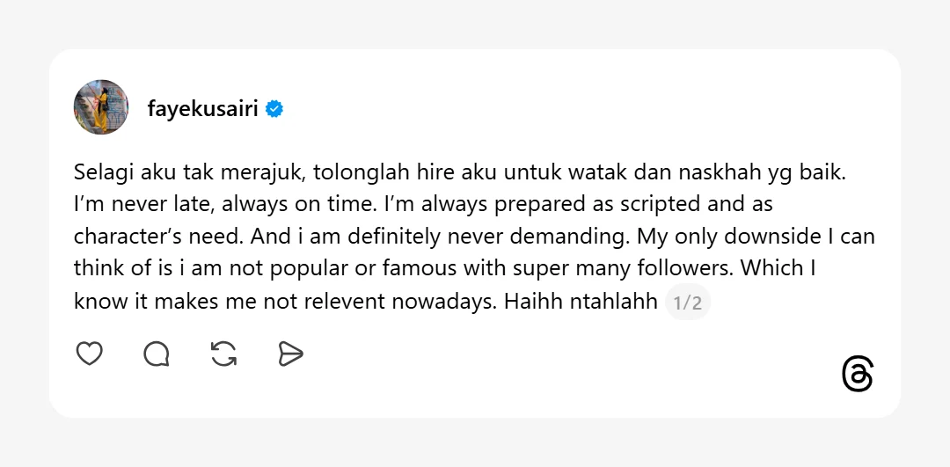Repost using the circular arrows icon

click(224, 354)
